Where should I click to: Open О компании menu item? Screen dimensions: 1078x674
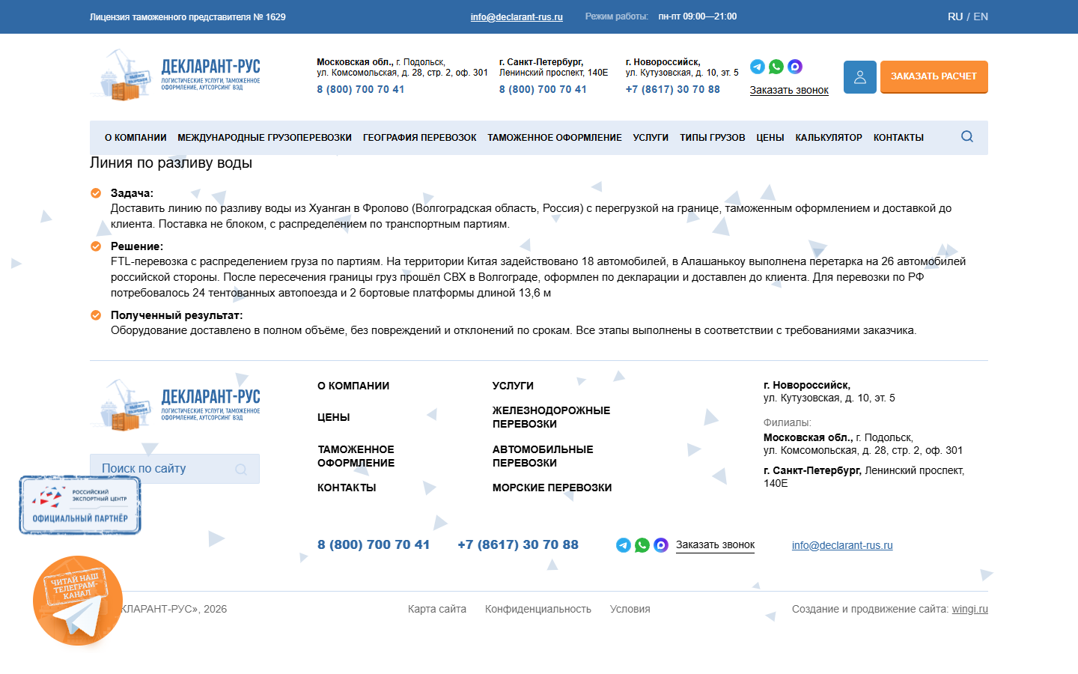click(x=135, y=138)
